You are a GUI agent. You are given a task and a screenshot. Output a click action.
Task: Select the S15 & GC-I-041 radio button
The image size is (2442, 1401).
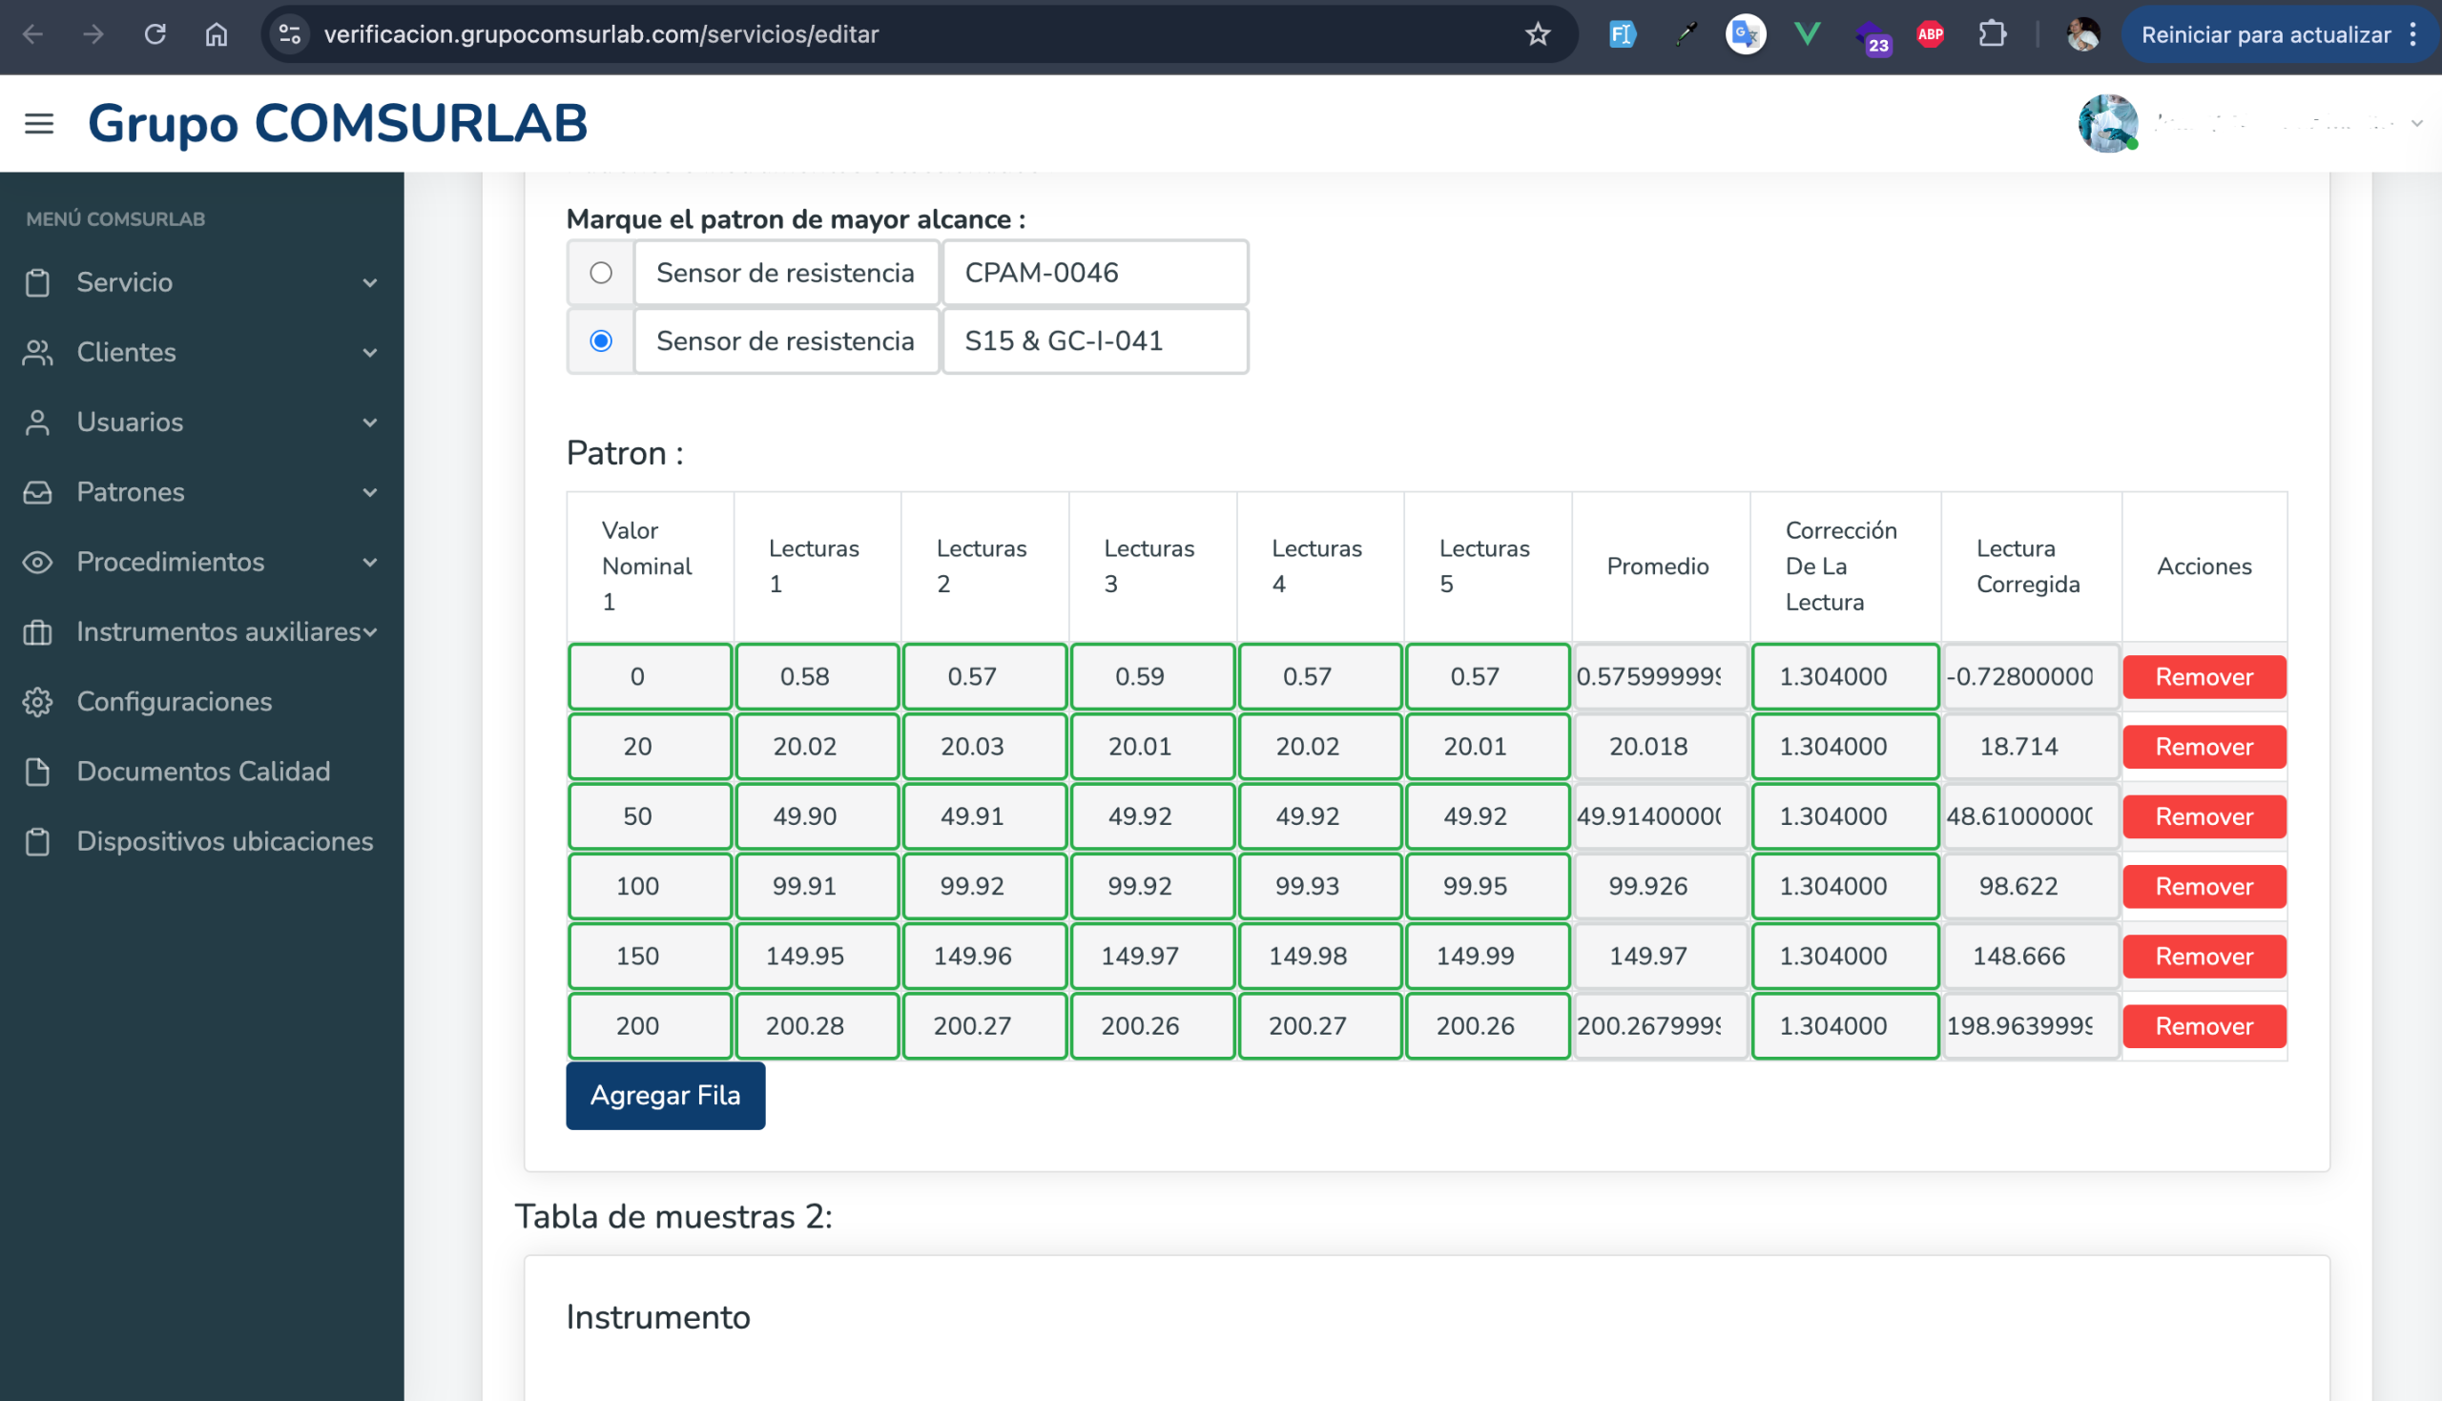coord(601,341)
